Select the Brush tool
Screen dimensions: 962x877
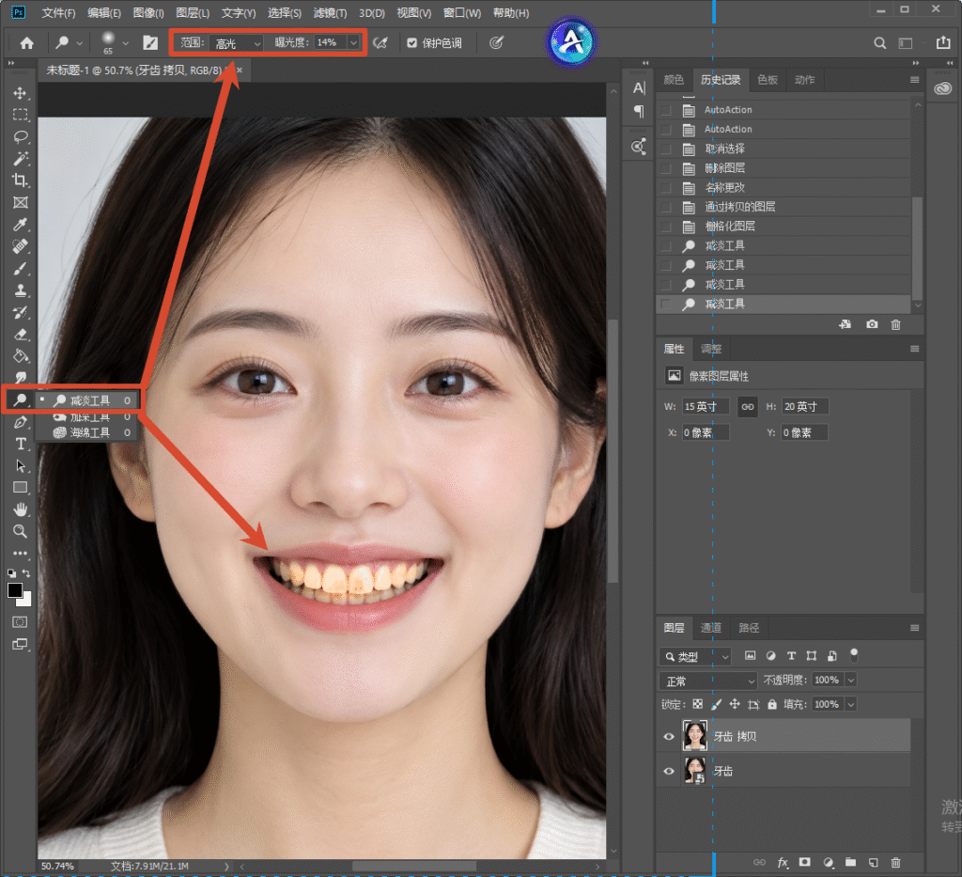21,268
